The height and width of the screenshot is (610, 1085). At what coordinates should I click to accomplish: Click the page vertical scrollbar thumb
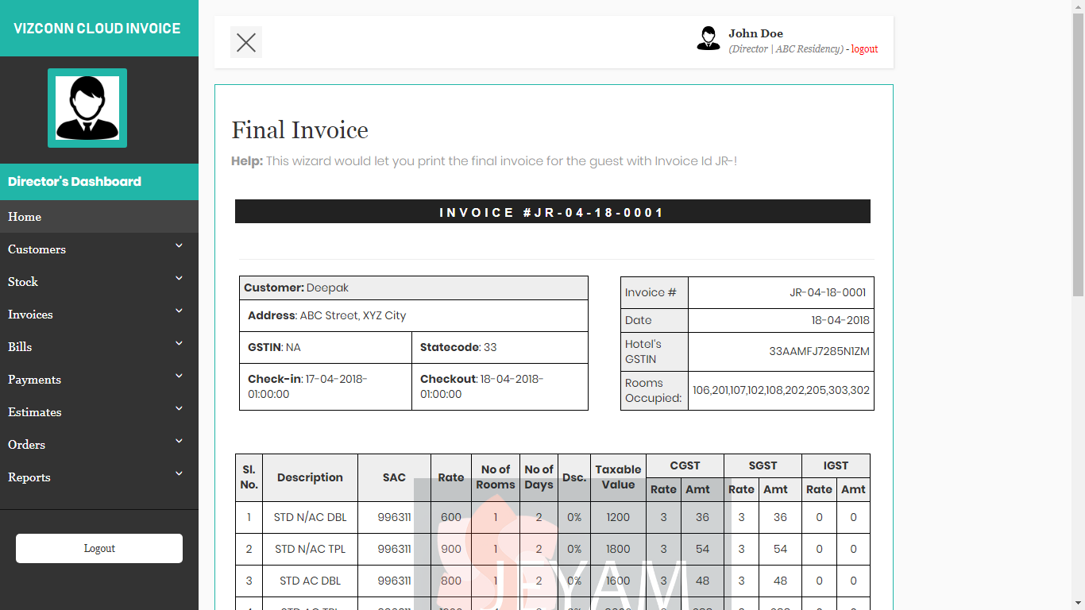pos(1078,151)
